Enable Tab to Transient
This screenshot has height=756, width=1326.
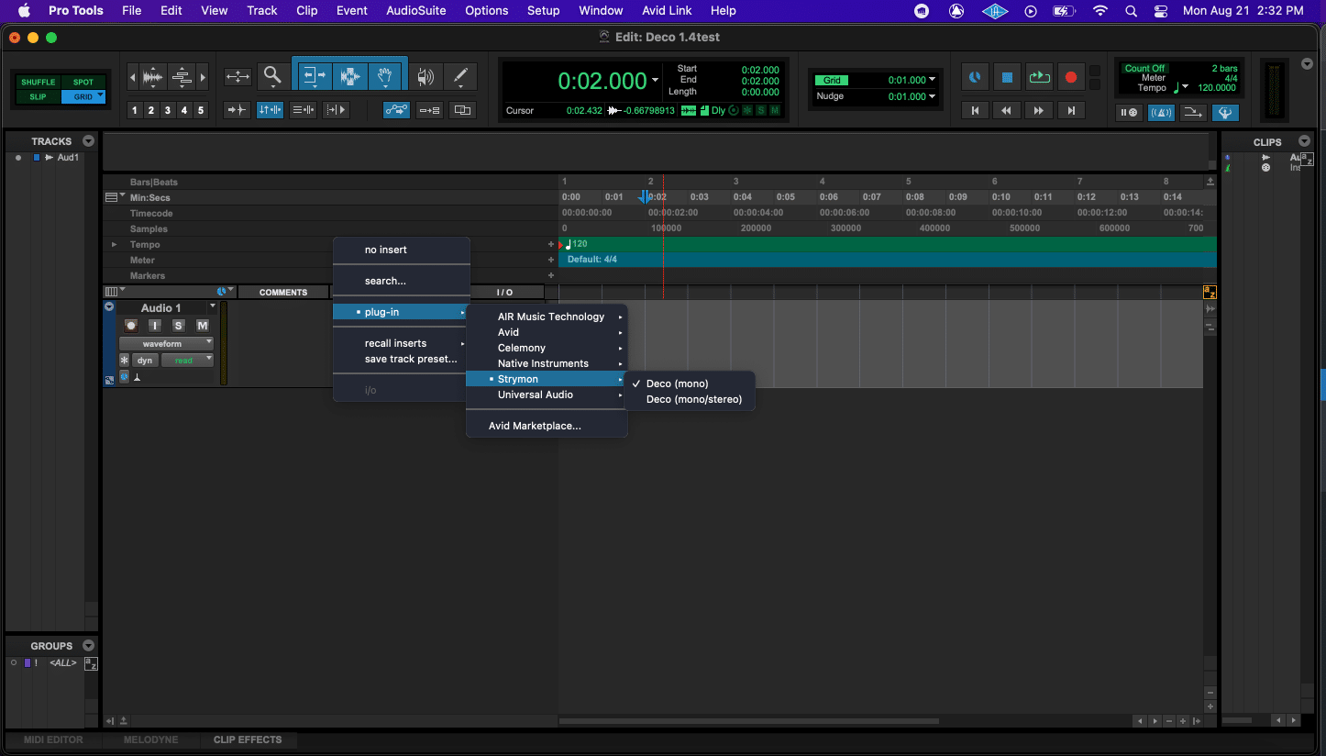[x=237, y=109]
